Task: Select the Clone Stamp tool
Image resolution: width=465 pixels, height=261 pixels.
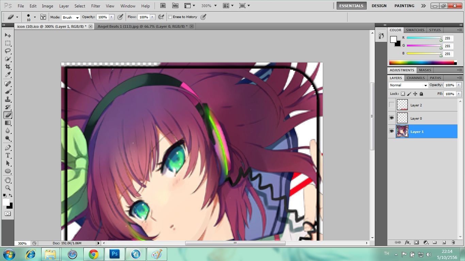Action: click(8, 99)
